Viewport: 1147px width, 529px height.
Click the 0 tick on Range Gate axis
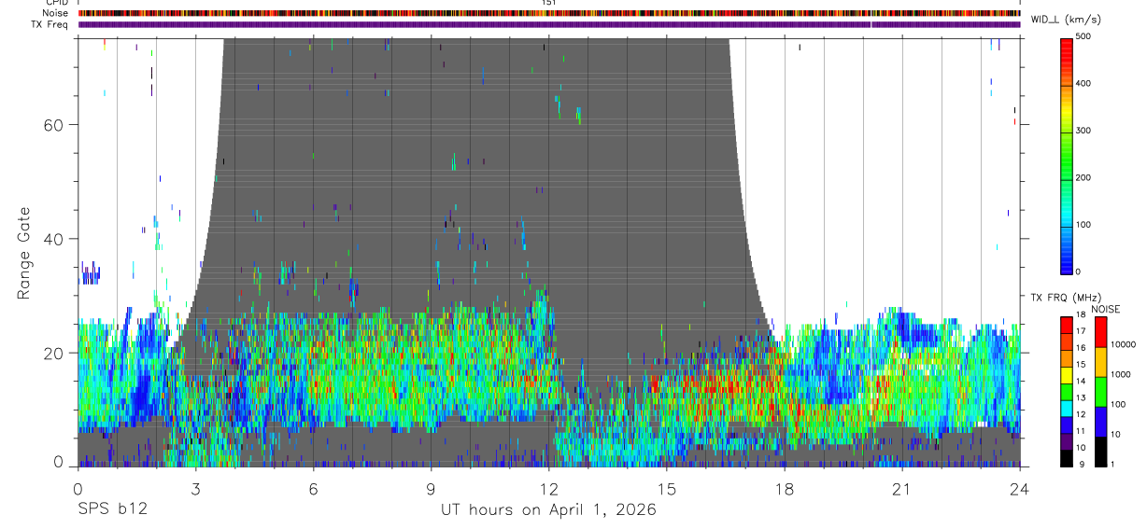60,462
